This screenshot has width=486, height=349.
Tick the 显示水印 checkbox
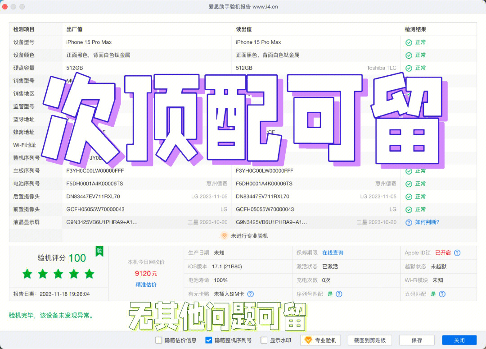(264, 340)
